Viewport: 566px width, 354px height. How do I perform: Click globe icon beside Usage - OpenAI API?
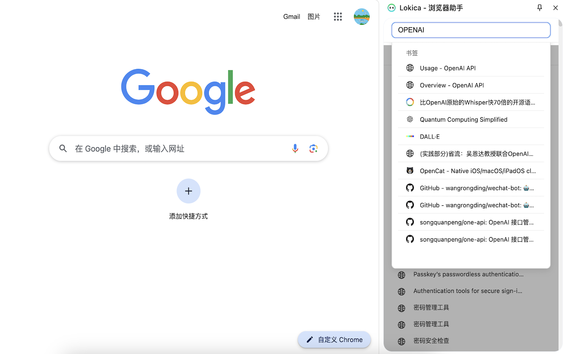(x=410, y=68)
